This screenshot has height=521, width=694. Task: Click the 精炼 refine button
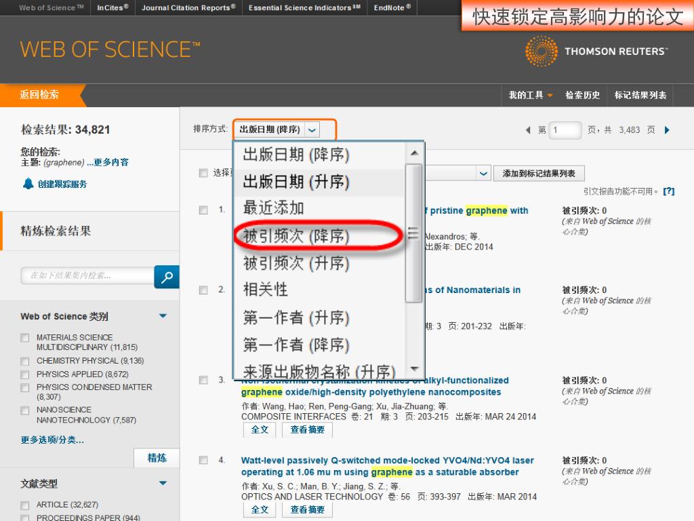pyautogui.click(x=157, y=458)
